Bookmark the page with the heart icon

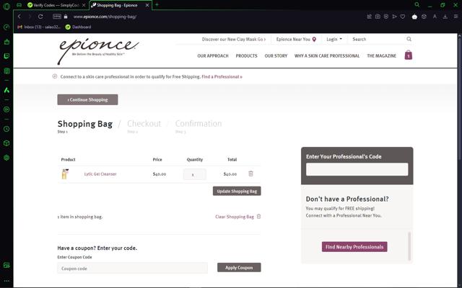[403, 17]
